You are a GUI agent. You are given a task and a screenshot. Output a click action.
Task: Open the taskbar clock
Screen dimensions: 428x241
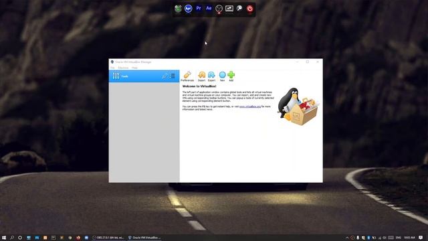[409, 238]
